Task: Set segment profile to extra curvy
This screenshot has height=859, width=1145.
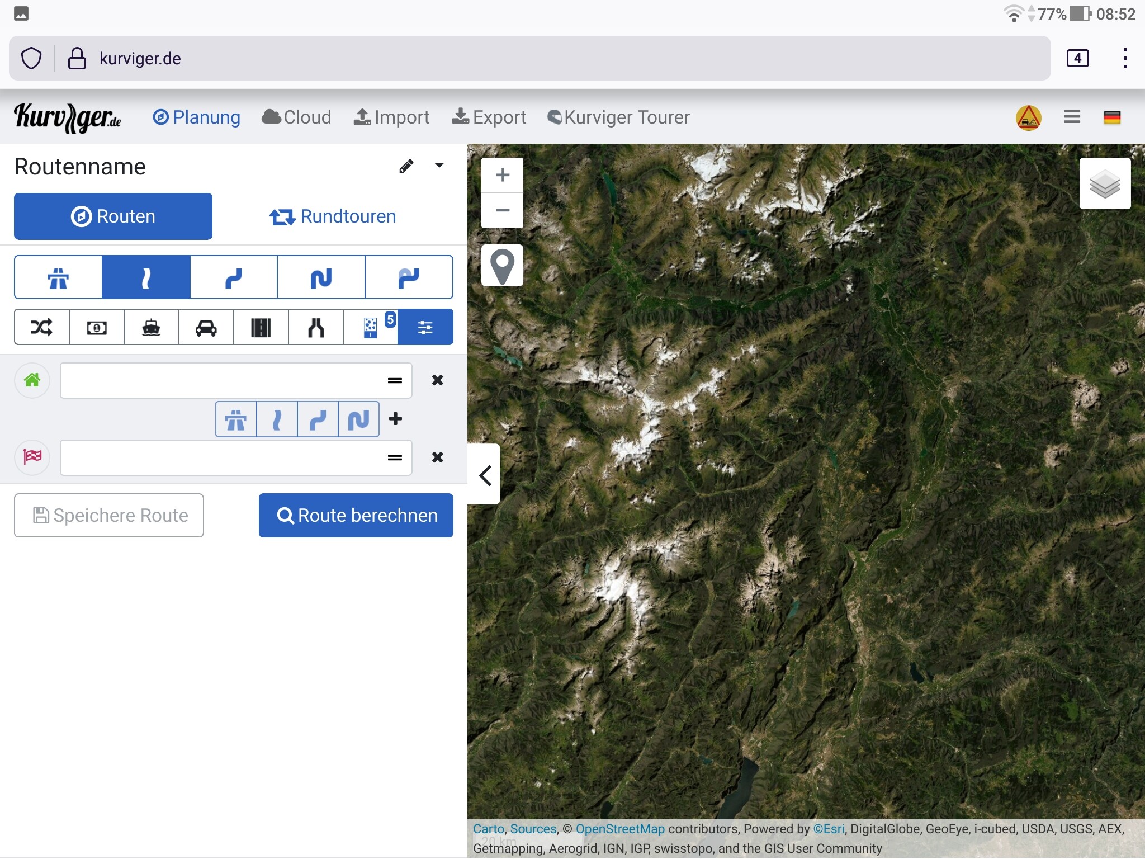Action: pos(358,419)
